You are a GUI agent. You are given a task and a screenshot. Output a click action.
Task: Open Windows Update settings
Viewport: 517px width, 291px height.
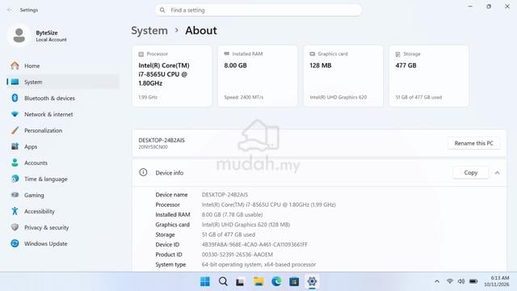[x=63, y=243]
